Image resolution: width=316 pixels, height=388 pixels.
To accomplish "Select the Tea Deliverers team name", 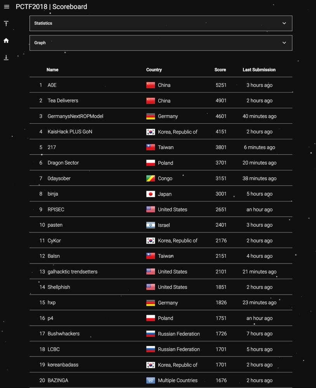I will click(x=63, y=100).
